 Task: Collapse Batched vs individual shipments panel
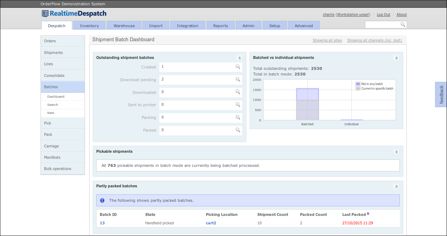pos(396,58)
